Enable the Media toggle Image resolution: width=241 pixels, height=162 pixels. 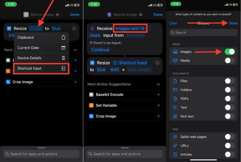click(230, 60)
